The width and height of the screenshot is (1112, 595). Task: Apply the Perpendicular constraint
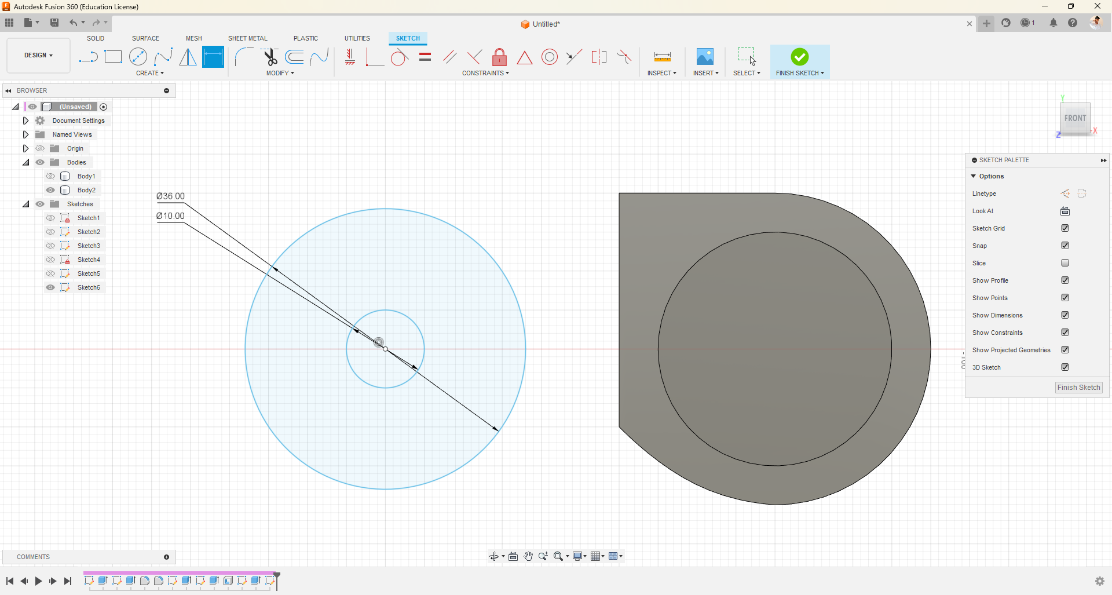tap(474, 57)
